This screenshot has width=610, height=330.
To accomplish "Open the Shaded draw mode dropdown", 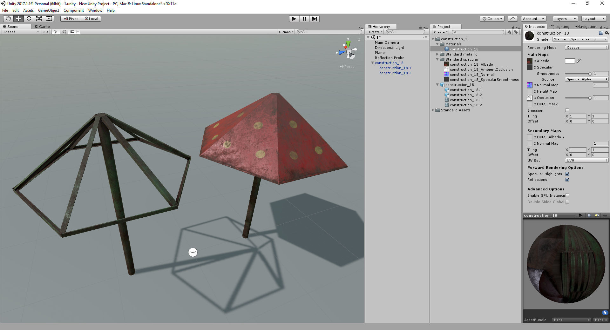I will (21, 32).
